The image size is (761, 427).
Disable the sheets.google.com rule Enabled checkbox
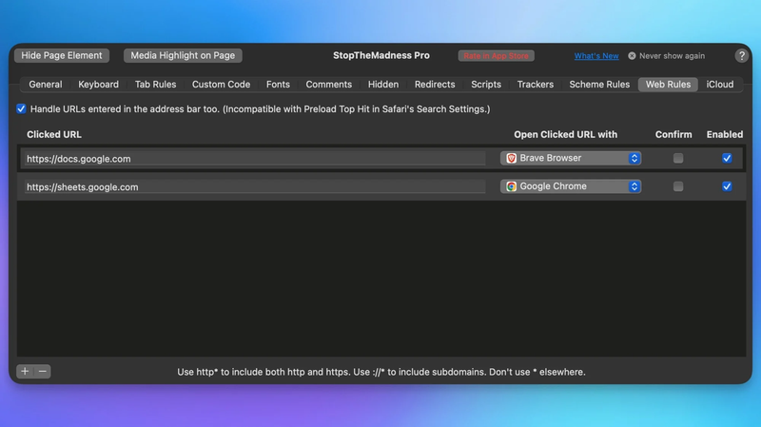[x=727, y=187]
